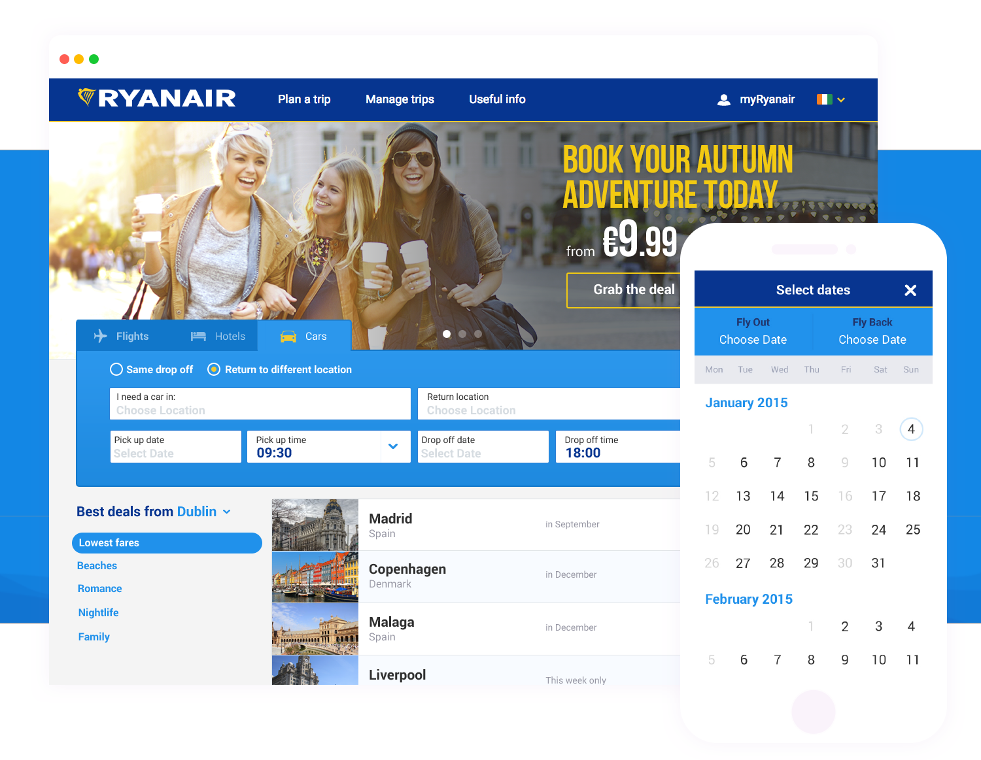Open the Drop off time 18:00 selector

tap(619, 446)
